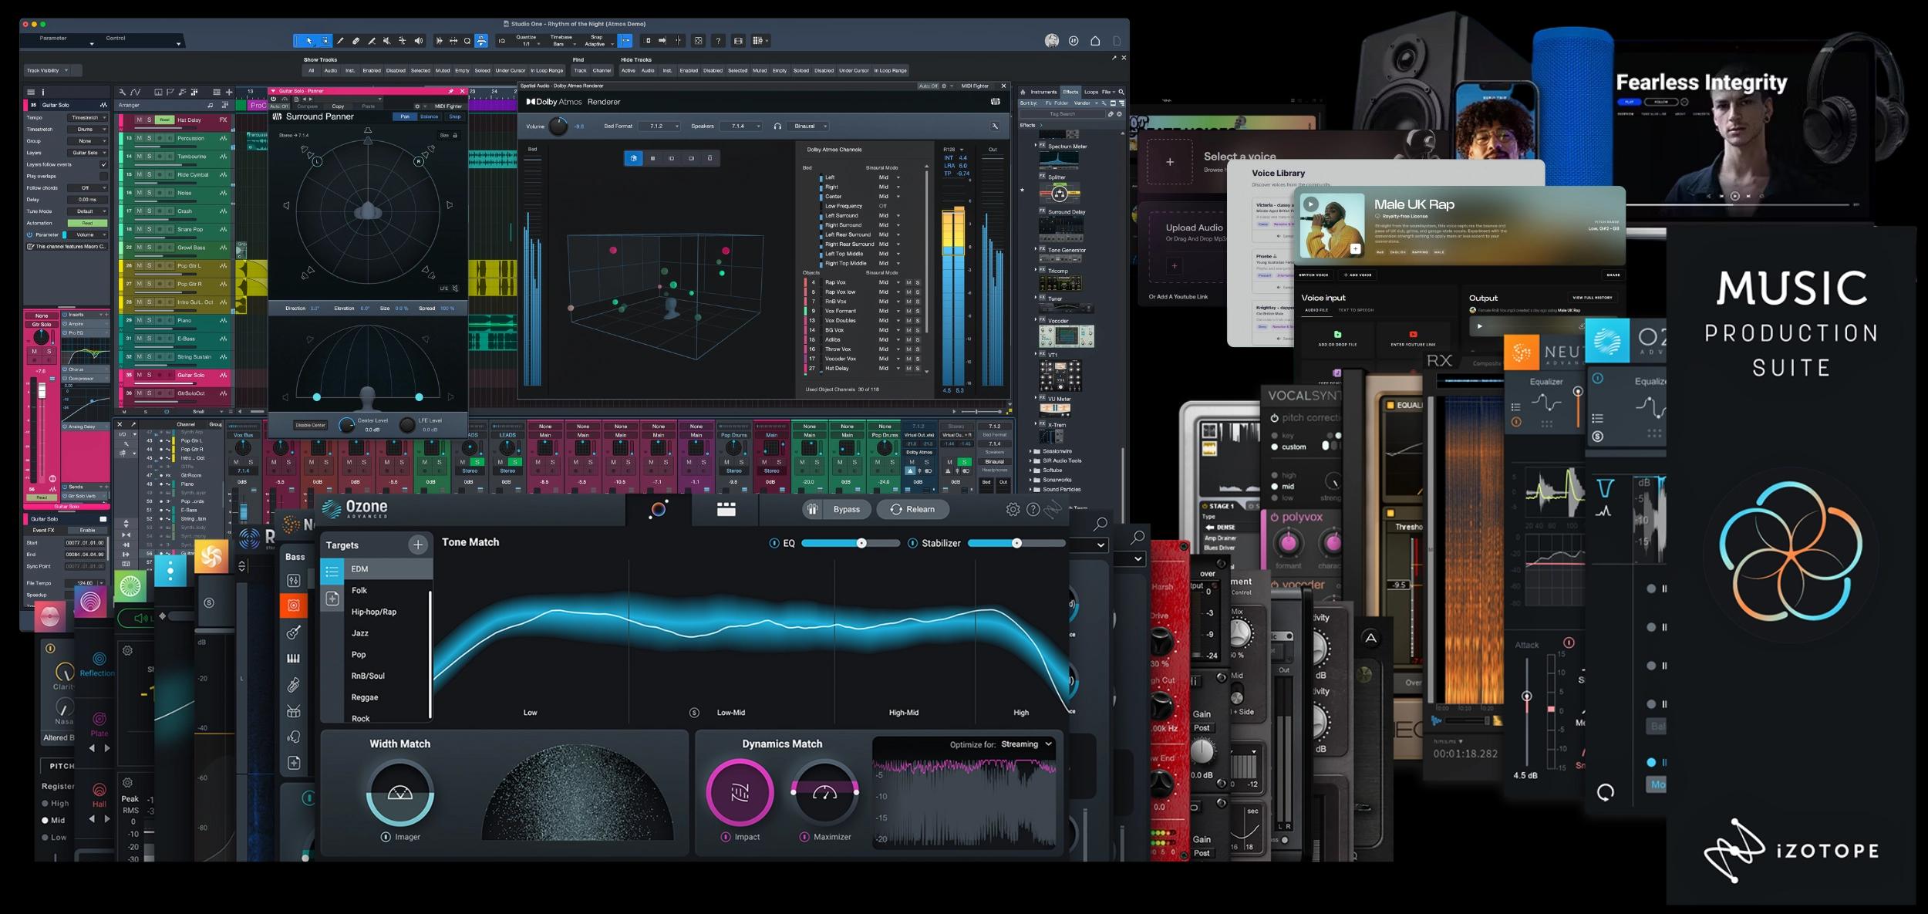Screen dimensions: 1928x914
Task: Select the Eraser tool in Studio One toolbar
Action: pyautogui.click(x=356, y=41)
